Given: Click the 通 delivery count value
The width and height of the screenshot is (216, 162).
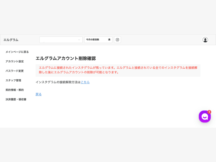Looking at the screenshot, I should (109, 40).
